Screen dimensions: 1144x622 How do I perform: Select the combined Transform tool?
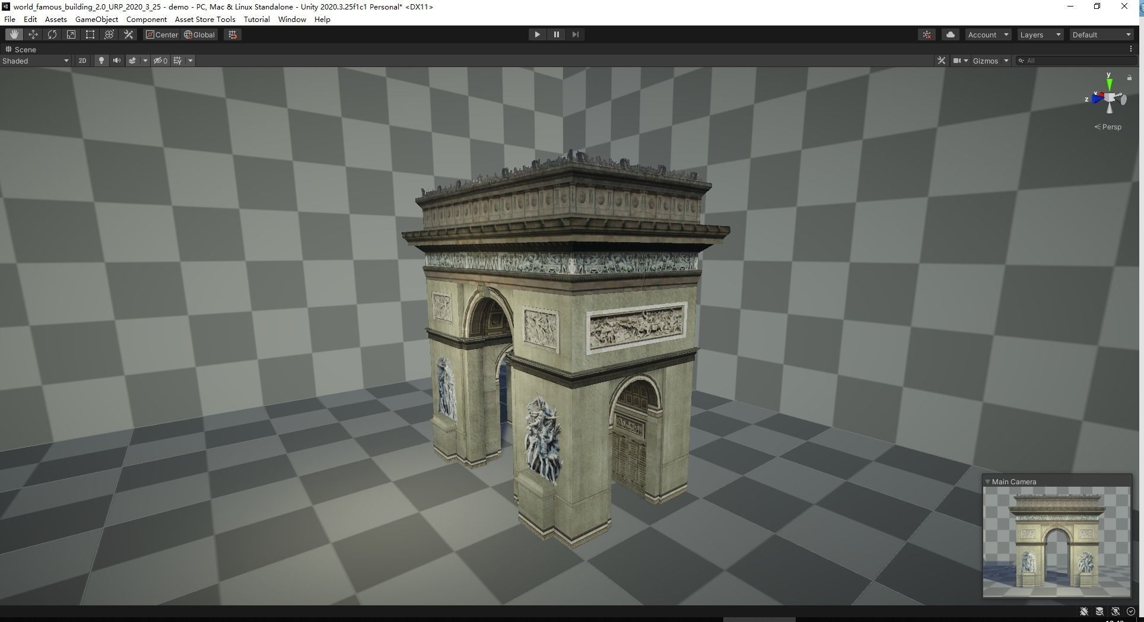point(109,34)
